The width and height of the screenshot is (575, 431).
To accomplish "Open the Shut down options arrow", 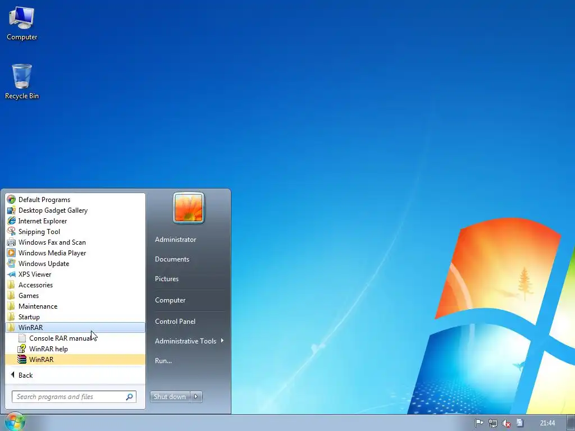I will tap(196, 397).
